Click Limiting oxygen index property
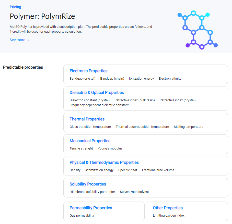Screen dimensions: 232x224 (169, 216)
